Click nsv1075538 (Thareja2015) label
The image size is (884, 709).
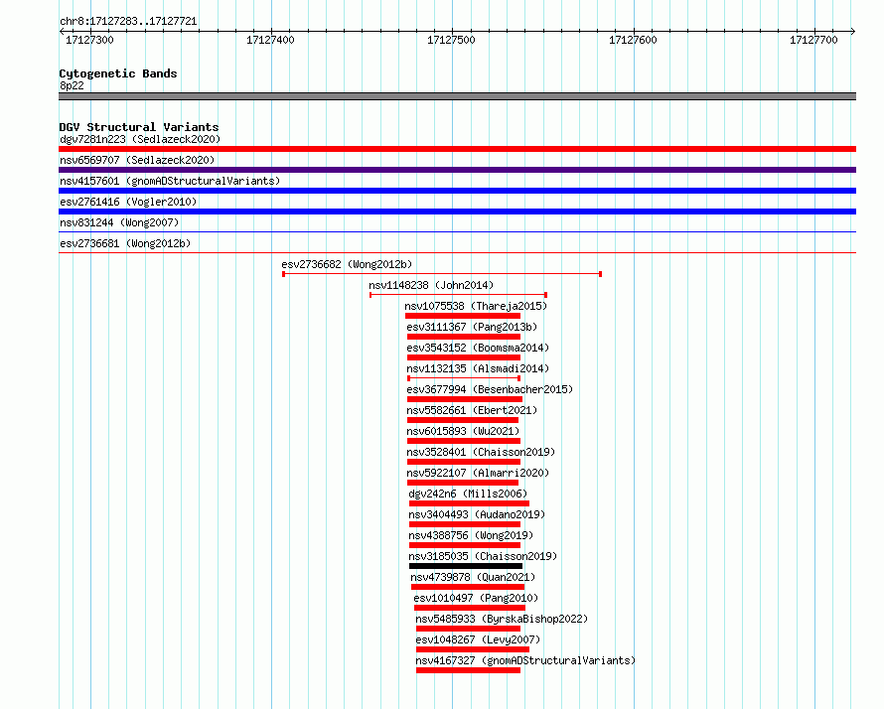(476, 306)
